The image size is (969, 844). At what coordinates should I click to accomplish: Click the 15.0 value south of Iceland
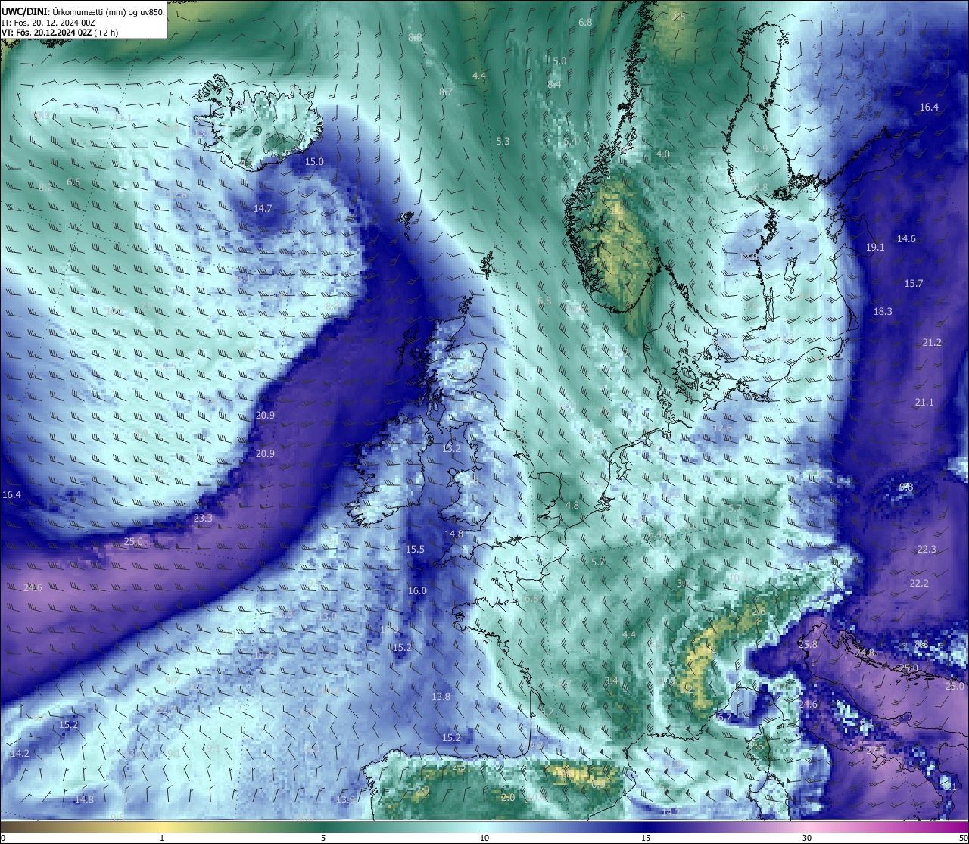click(314, 162)
